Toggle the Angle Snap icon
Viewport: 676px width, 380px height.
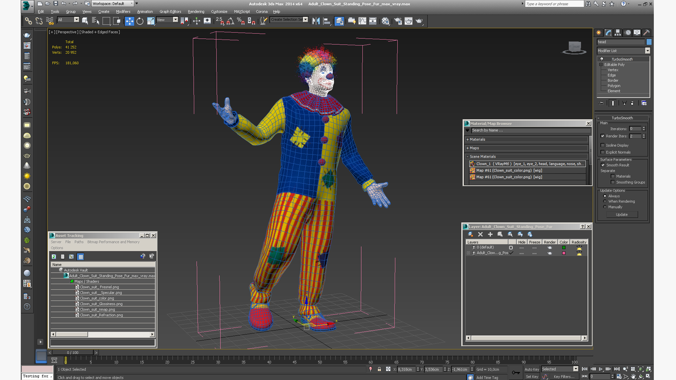coord(230,21)
